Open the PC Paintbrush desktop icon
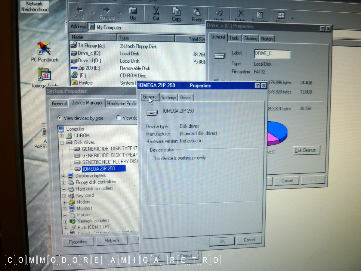Screen dimensions: 361x271 pyautogui.click(x=44, y=50)
